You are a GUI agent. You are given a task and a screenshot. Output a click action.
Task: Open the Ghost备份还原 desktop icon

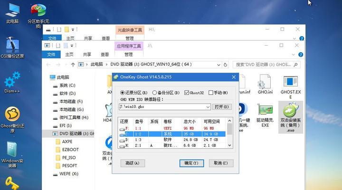12,120
